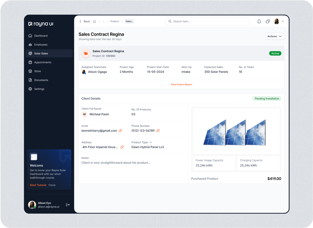
Task: Open the notifications bell icon
Action: (259, 21)
